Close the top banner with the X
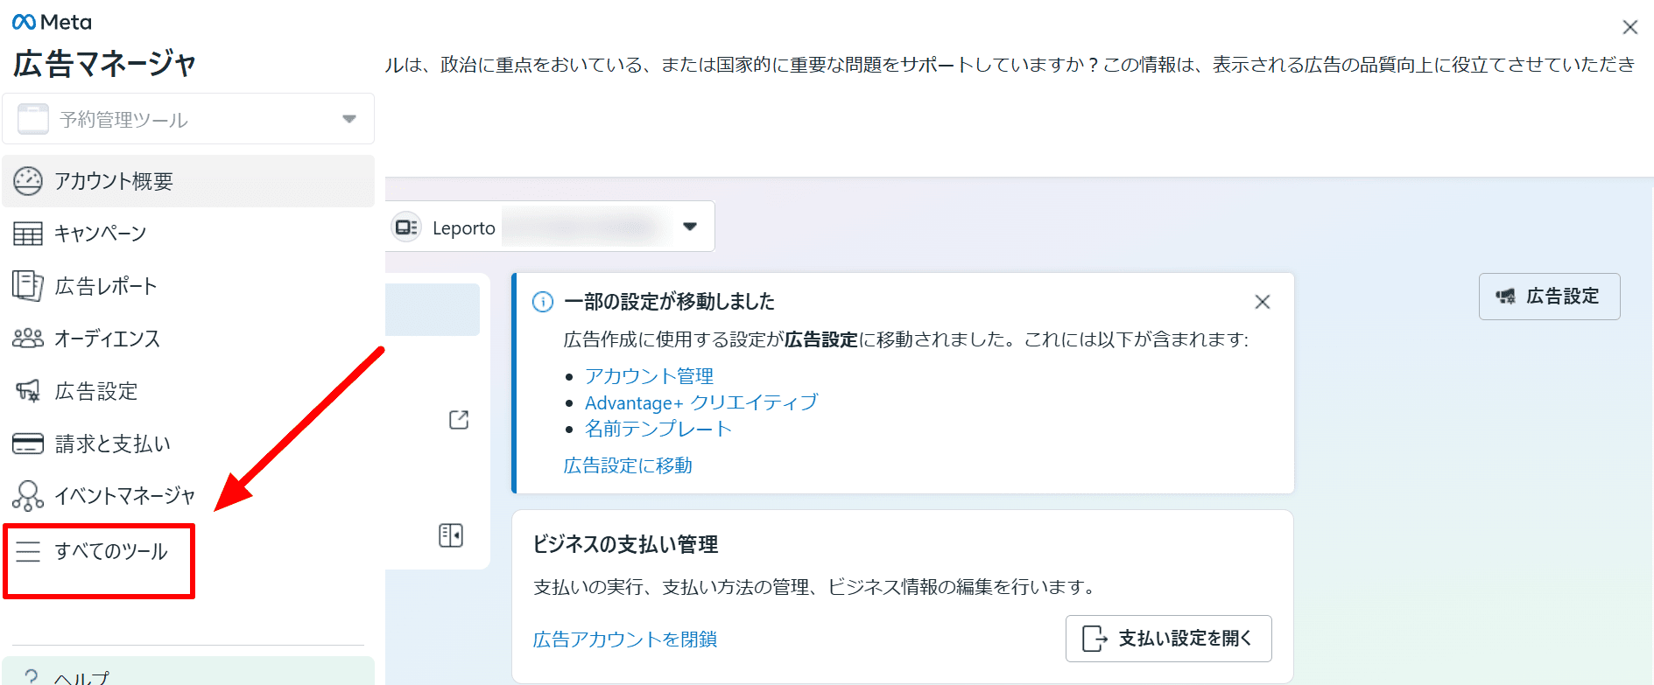The height and width of the screenshot is (685, 1654). coord(1630,27)
